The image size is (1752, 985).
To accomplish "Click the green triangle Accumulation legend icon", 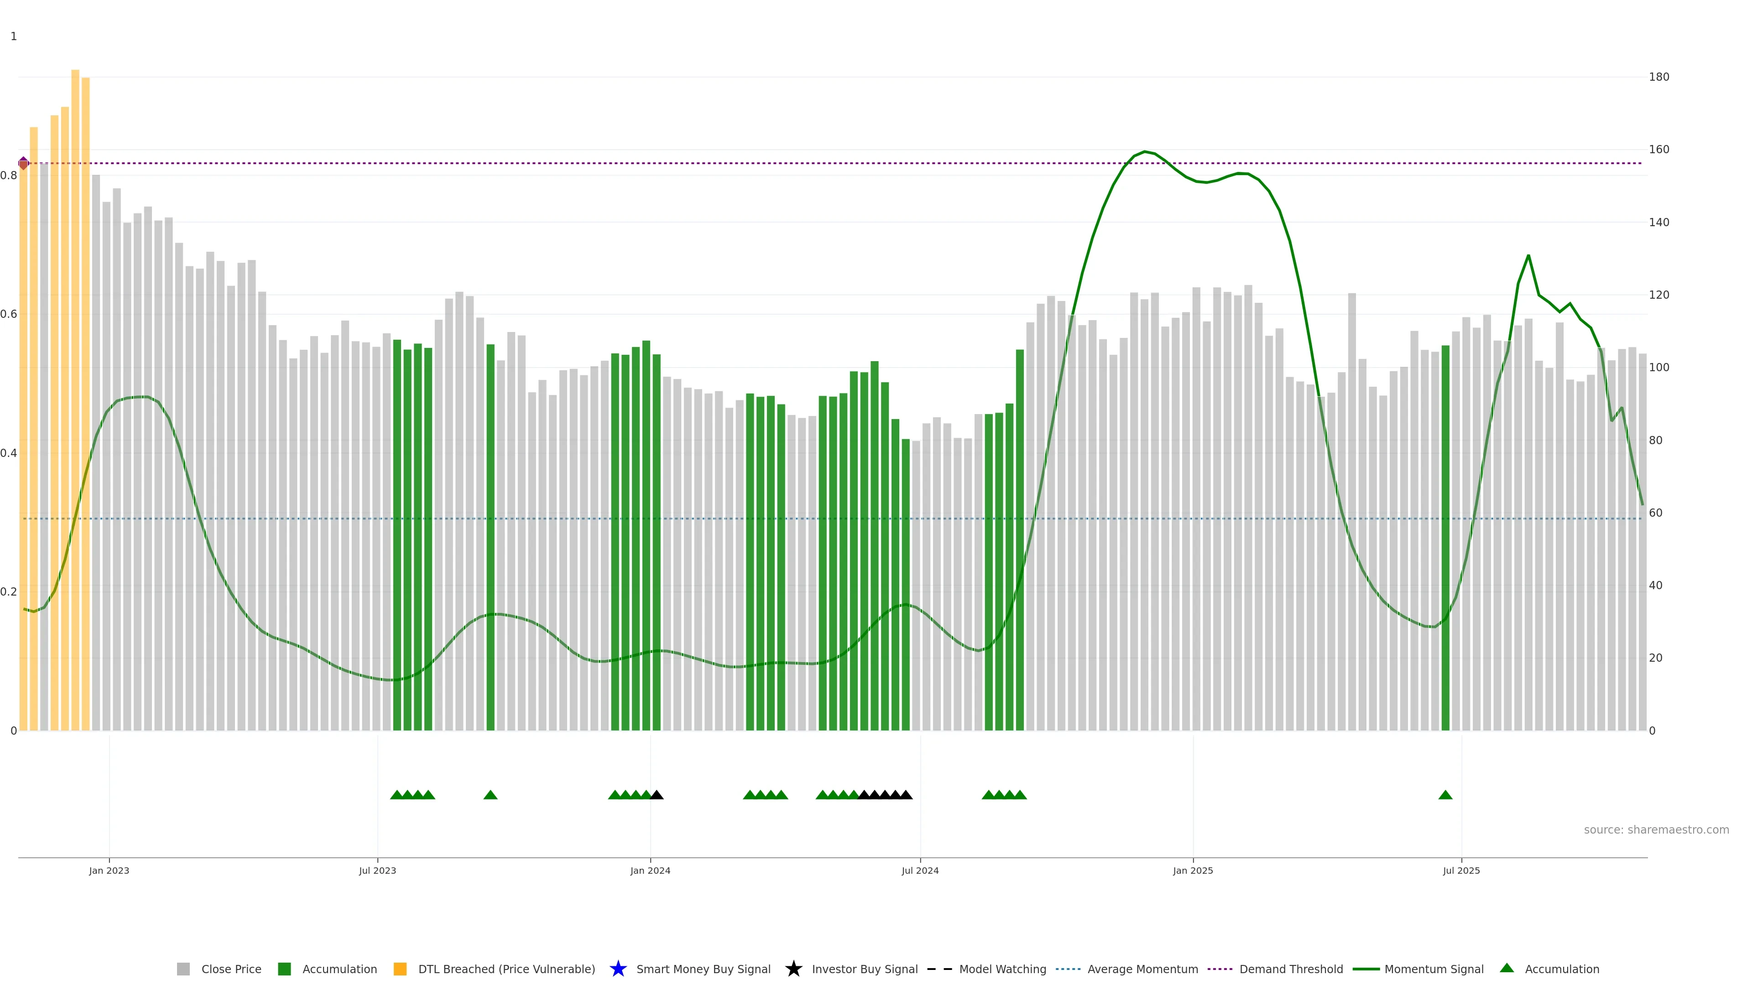I will click(x=1507, y=968).
